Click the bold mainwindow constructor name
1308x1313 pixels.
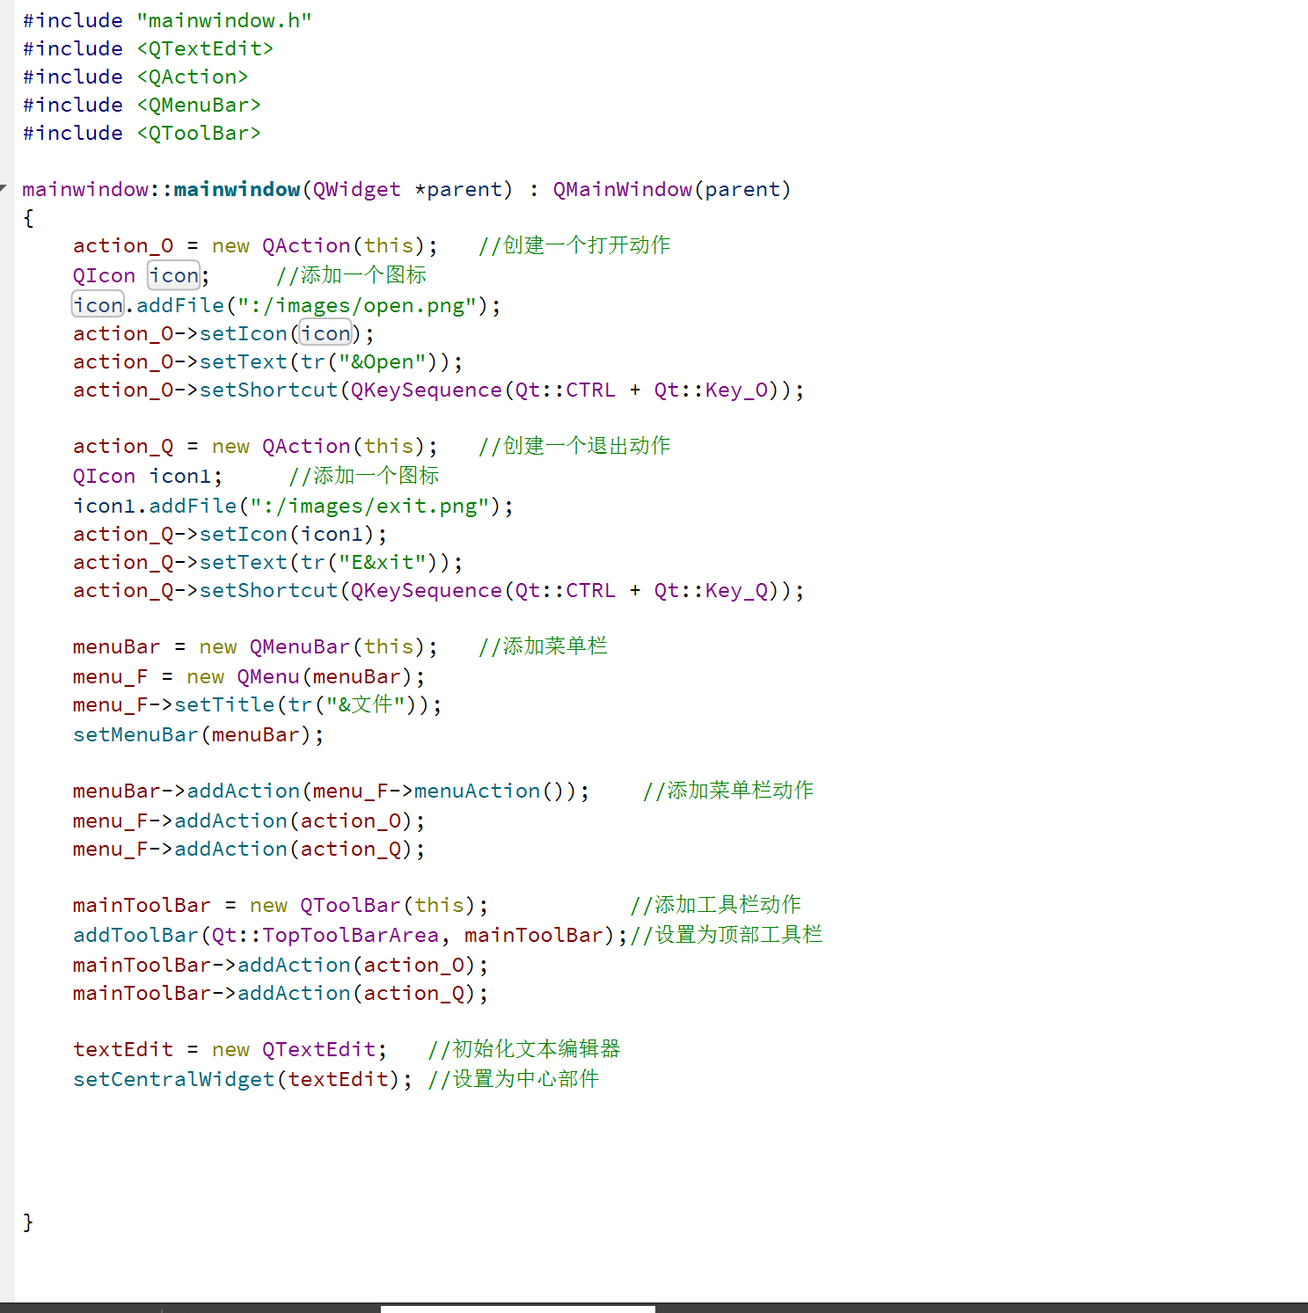[x=237, y=189]
